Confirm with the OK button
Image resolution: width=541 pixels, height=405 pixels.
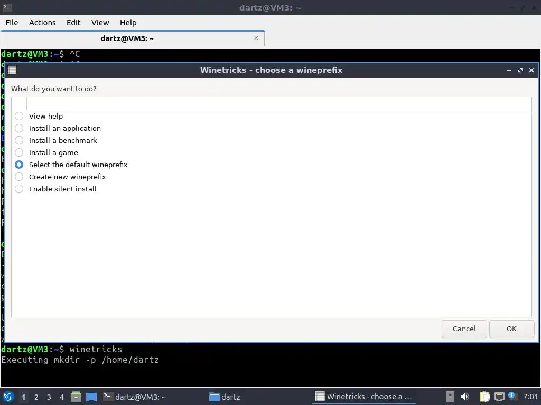click(511, 329)
